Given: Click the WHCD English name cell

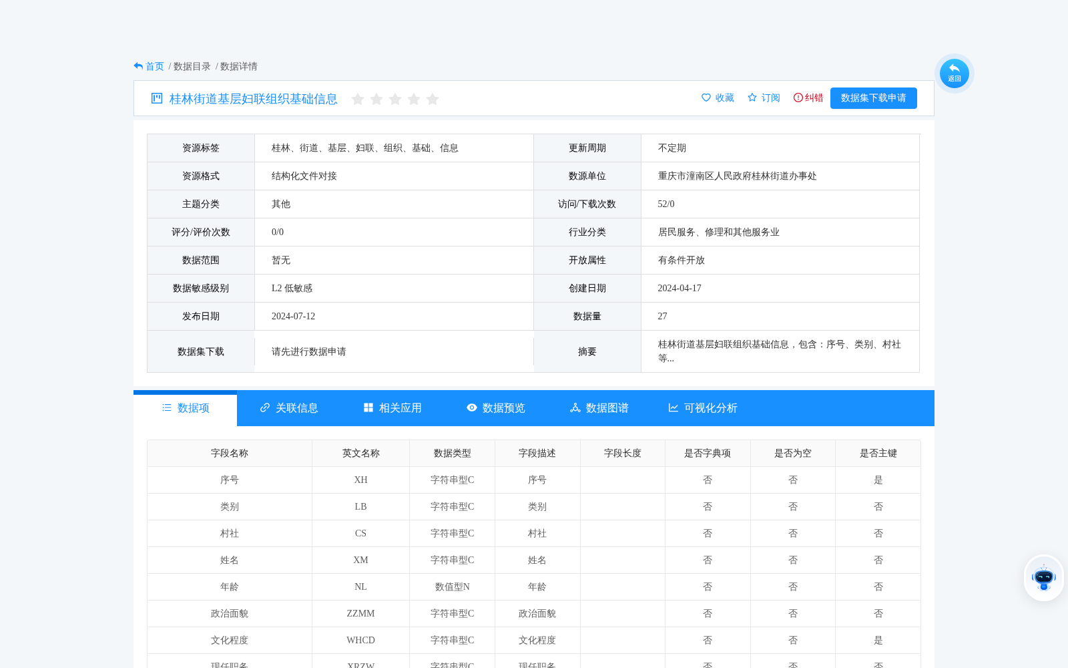Looking at the screenshot, I should 361,641.
